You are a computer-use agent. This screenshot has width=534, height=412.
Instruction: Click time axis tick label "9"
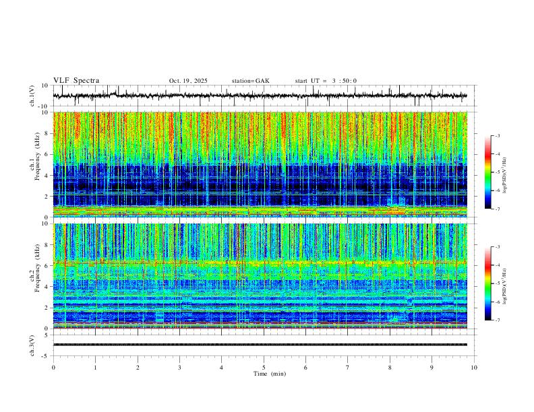coord(432,368)
